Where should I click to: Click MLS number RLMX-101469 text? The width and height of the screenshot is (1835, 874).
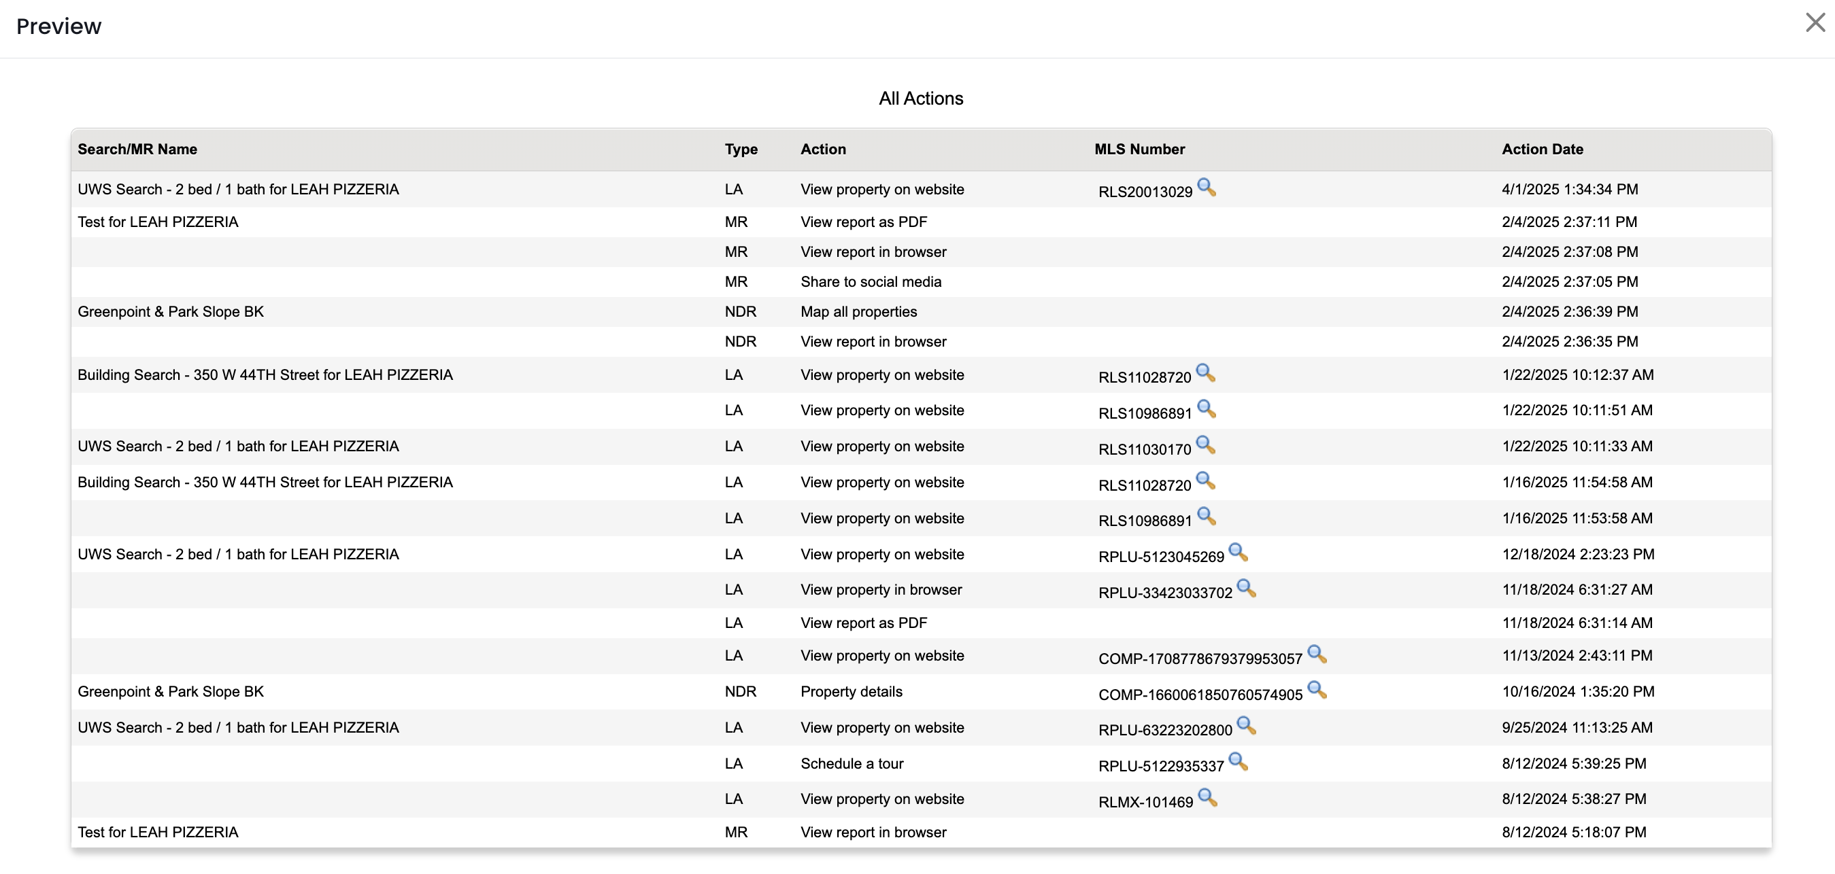point(1145,802)
